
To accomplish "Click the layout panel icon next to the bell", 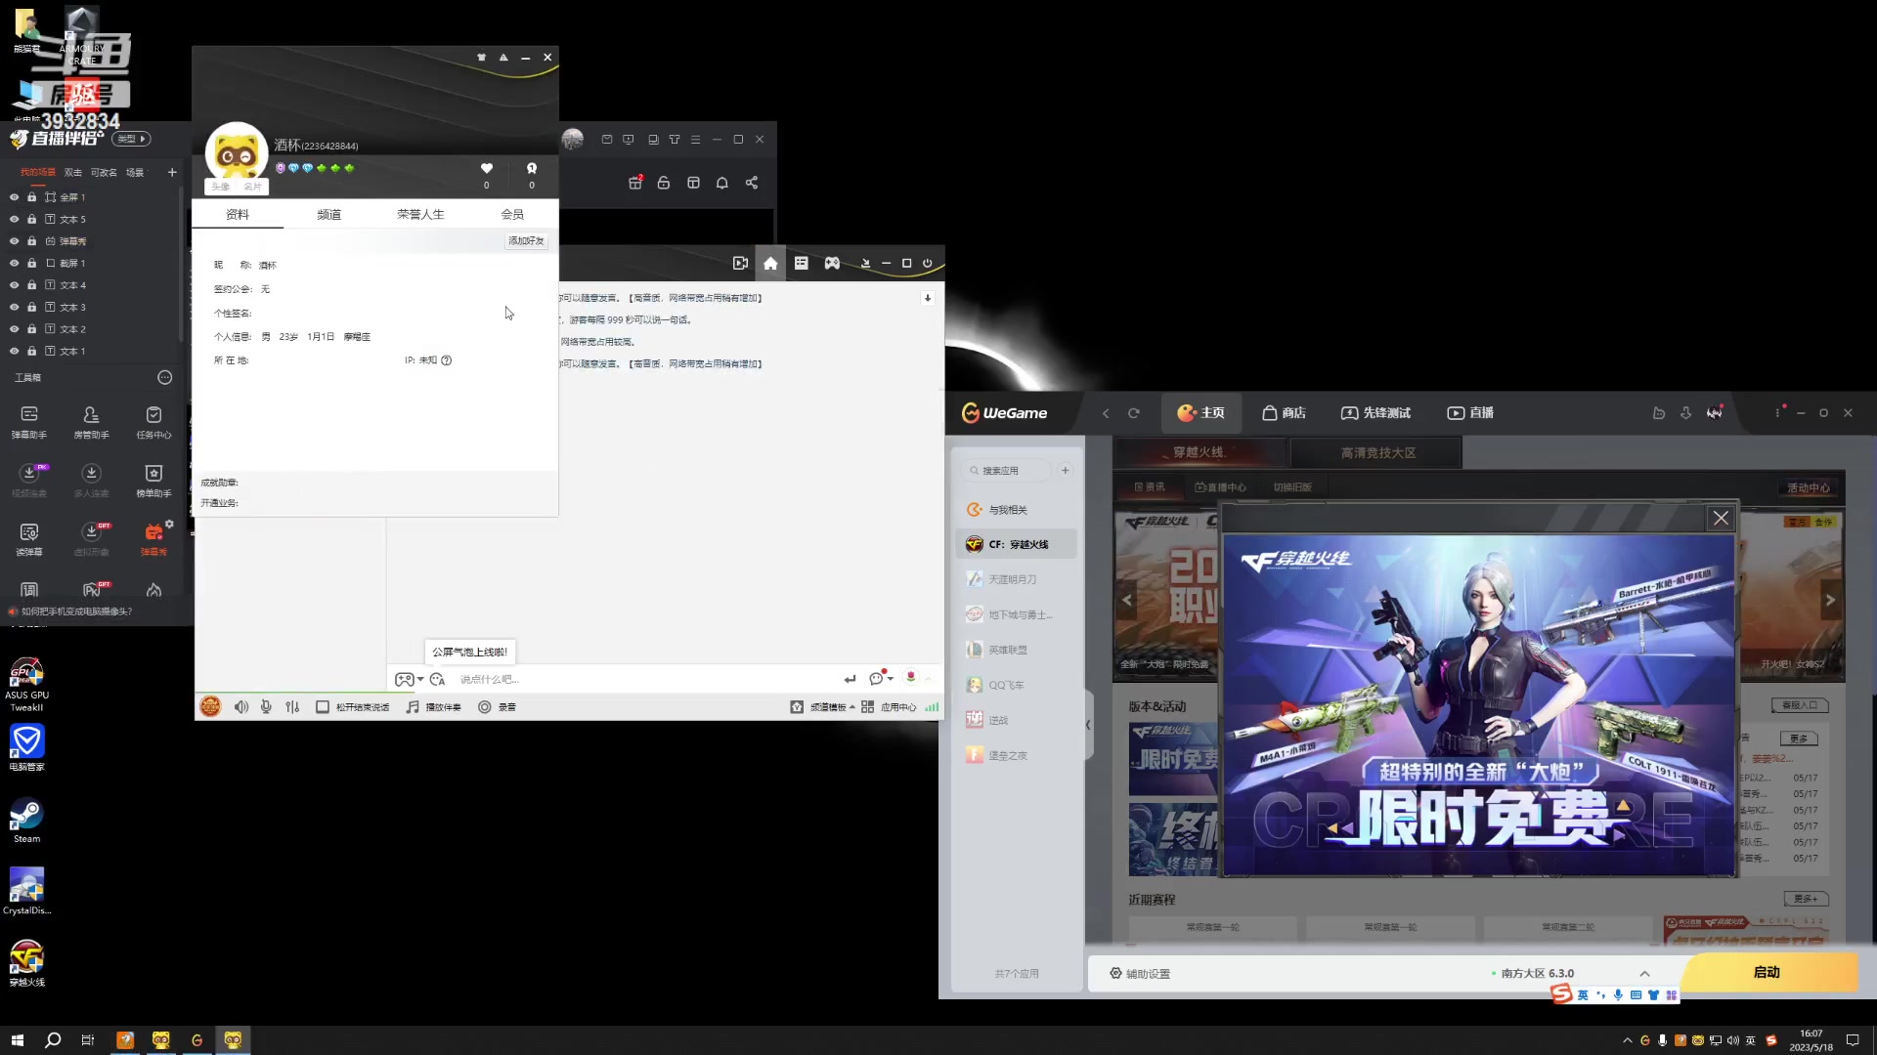I will click(693, 183).
